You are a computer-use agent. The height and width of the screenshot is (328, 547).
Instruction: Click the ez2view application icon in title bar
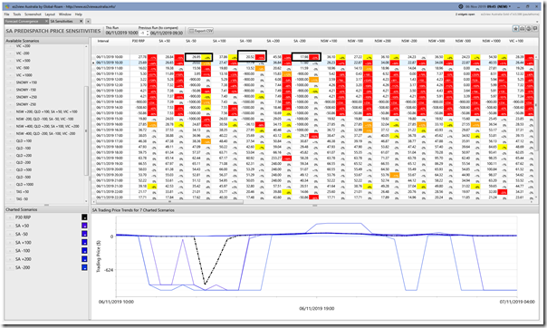tap(7, 6)
